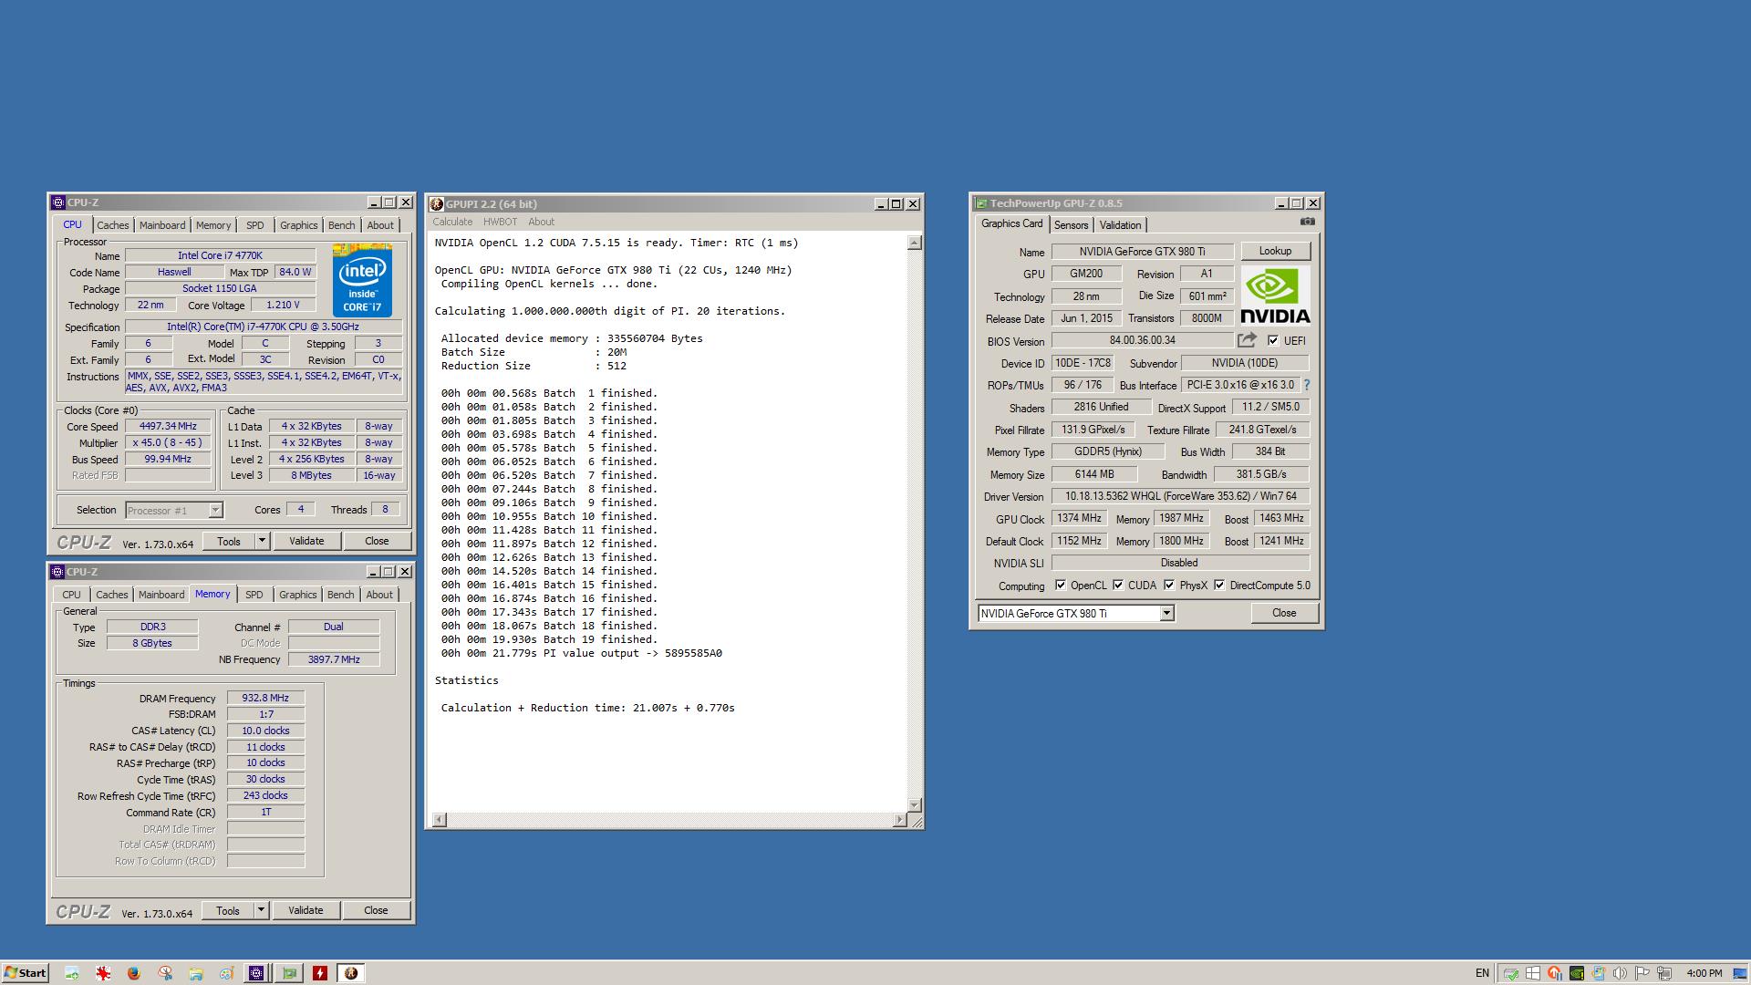Screen dimensions: 1751x985
Task: Click Close in the bottom CPU-Z window
Action: [376, 910]
